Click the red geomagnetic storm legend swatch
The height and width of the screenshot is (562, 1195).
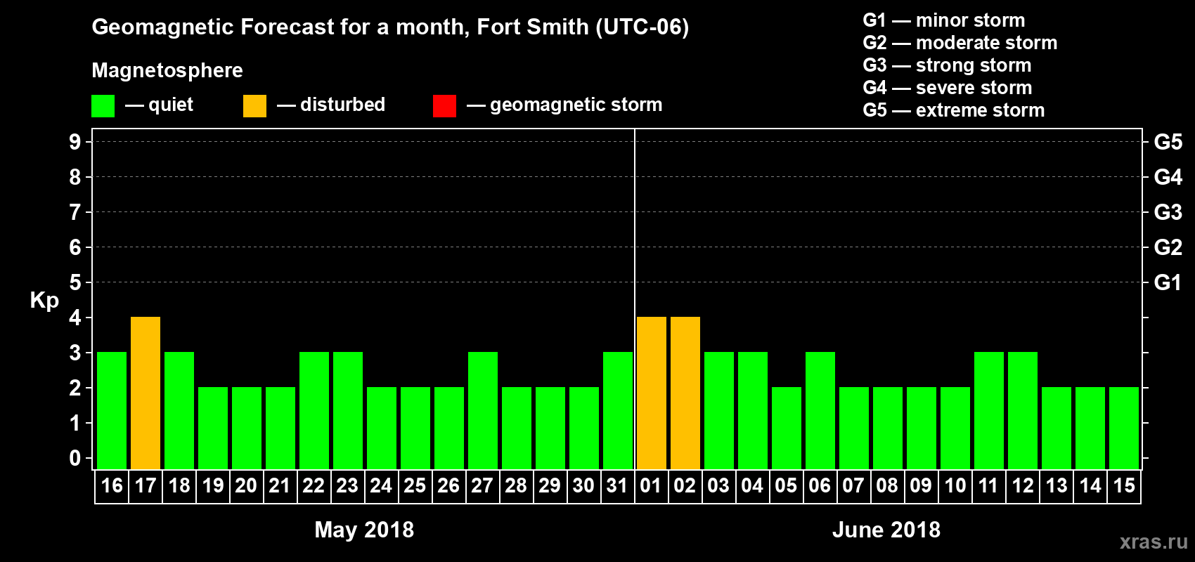pyautogui.click(x=444, y=106)
